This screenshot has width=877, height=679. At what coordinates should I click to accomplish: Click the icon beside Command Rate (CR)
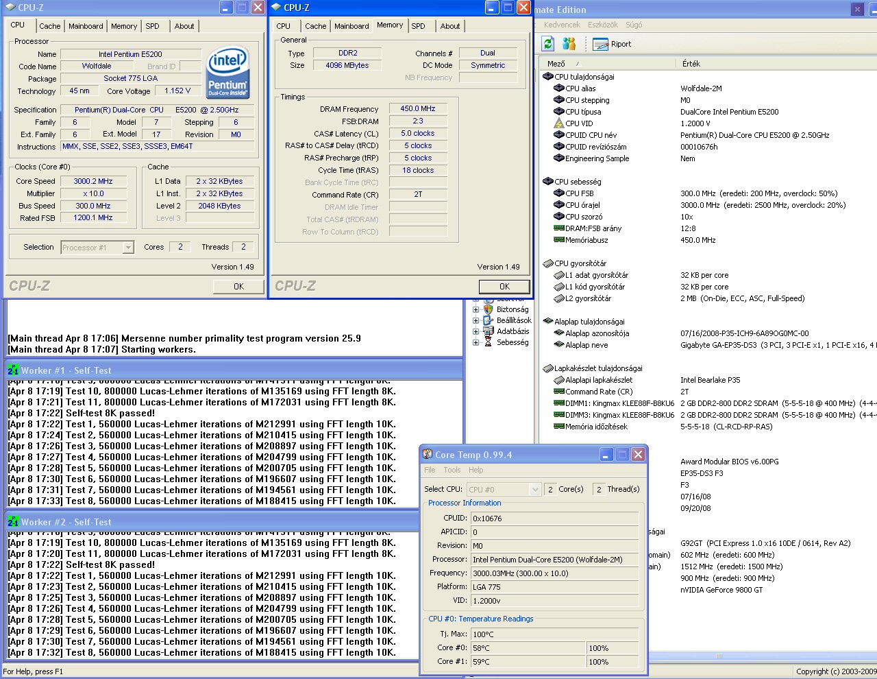[x=559, y=392]
